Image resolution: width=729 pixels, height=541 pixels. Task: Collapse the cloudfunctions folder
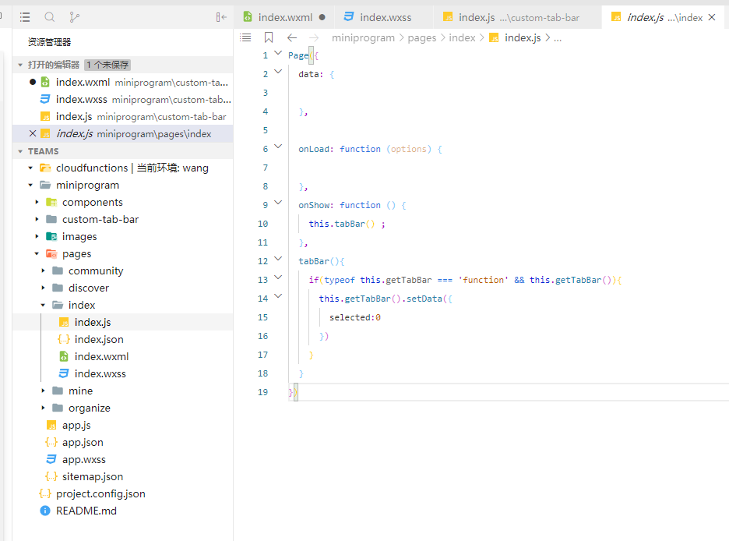click(x=30, y=168)
